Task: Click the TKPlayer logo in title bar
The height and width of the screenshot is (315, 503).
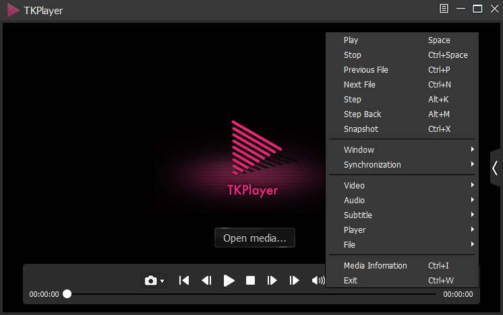Action: coord(13,10)
